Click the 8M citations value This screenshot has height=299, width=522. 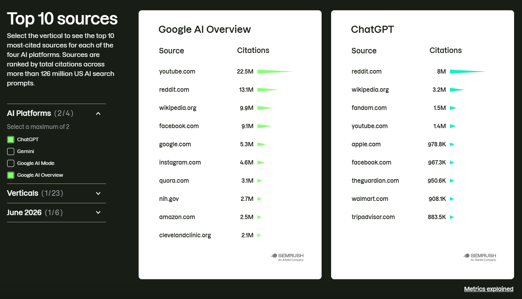click(441, 72)
